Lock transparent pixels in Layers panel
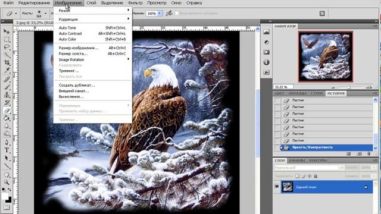 click(x=297, y=176)
